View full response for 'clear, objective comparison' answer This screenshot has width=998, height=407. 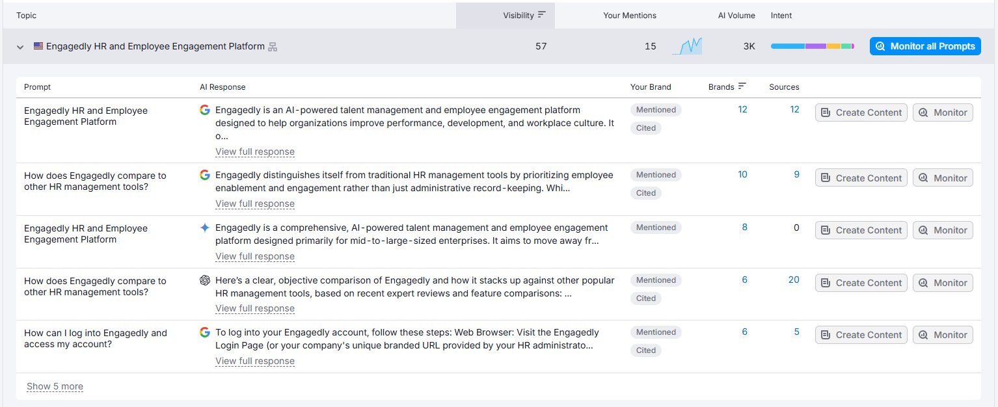(255, 308)
